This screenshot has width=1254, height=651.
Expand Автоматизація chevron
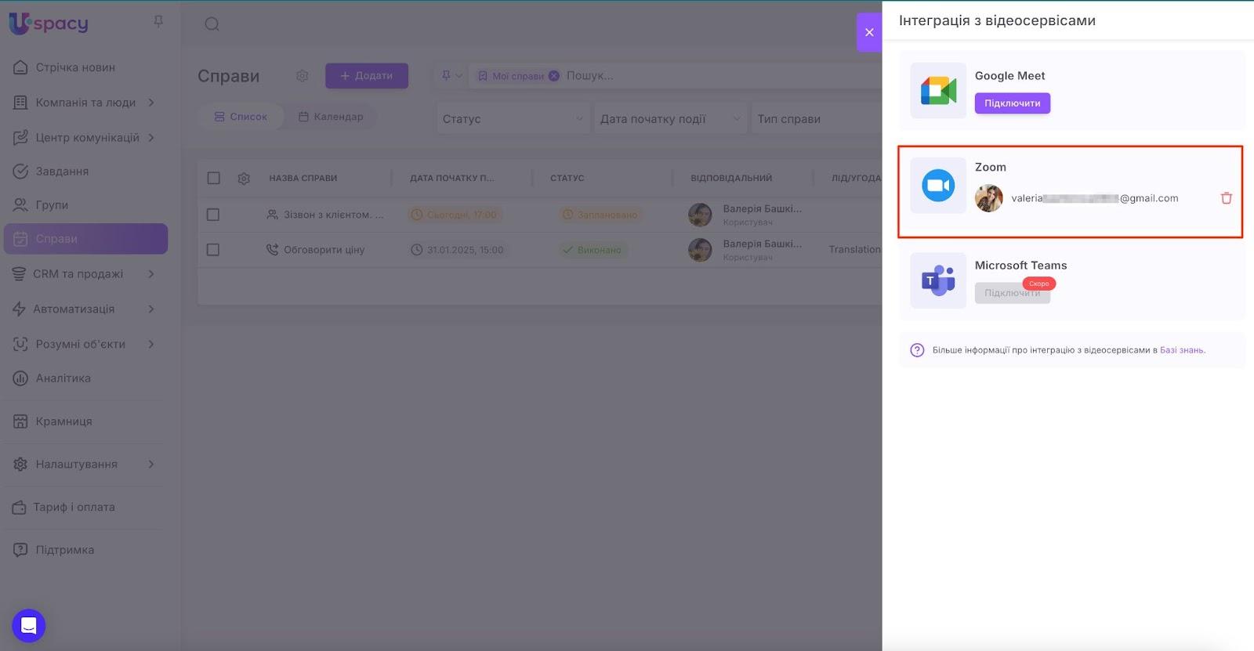(x=151, y=309)
